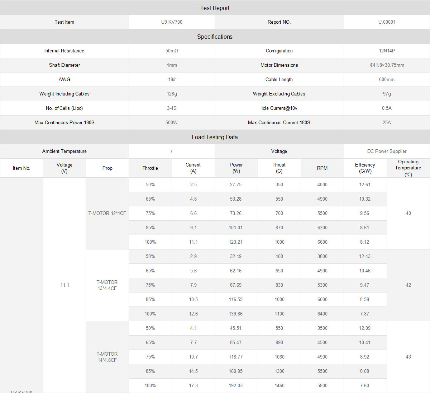The image size is (430, 393).
Task: Select the 'Specifications' section header
Action: coord(215,37)
